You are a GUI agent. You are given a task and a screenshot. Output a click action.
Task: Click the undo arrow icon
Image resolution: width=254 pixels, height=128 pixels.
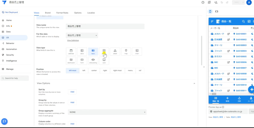[x=222, y=3]
